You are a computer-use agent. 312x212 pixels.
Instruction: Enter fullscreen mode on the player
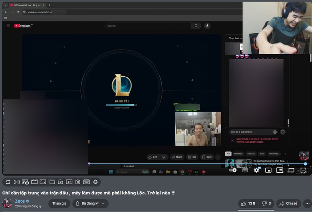point(303,170)
